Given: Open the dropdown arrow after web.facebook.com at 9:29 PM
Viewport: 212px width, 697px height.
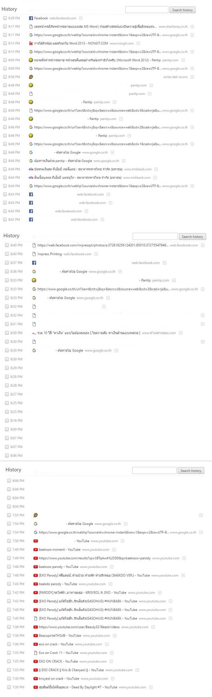Looking at the screenshot, I should click(x=81, y=18).
